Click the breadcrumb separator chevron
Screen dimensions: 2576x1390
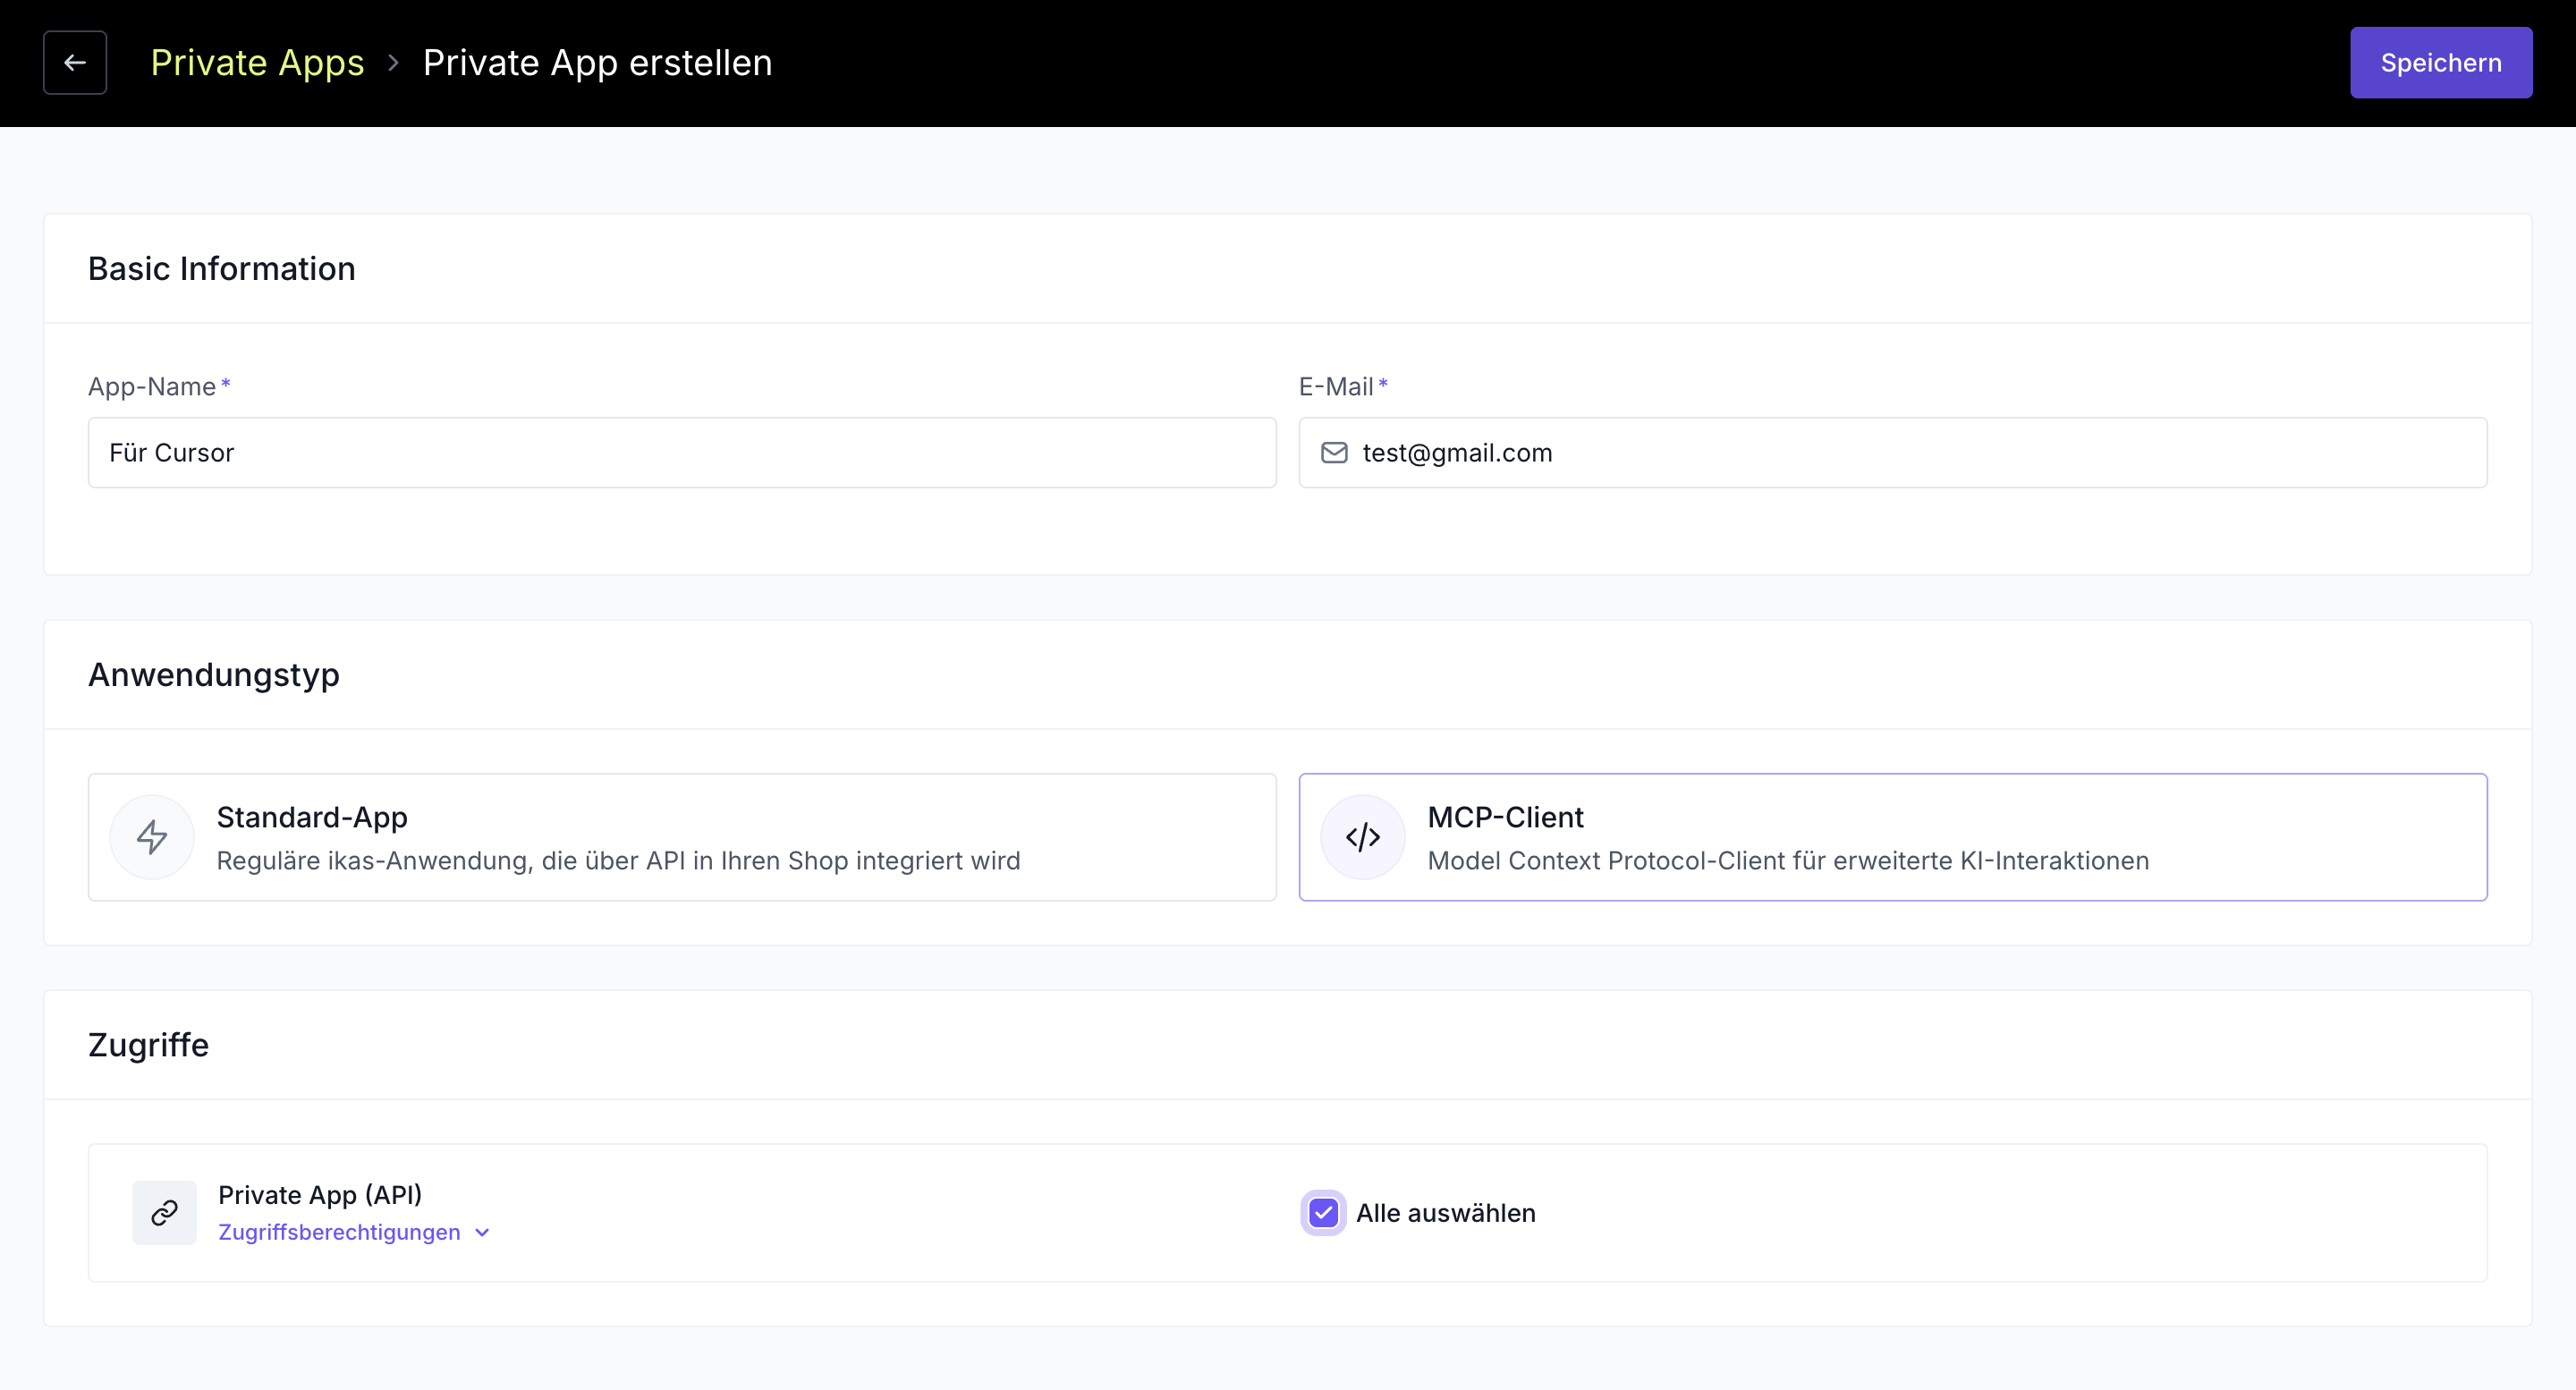click(x=393, y=63)
